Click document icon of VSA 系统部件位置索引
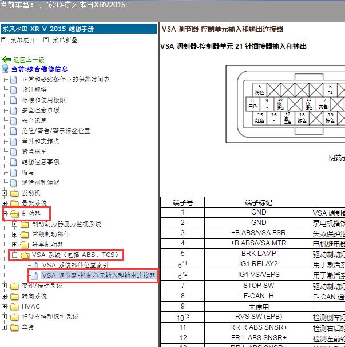The width and height of the screenshot is (345, 347). click(x=34, y=265)
